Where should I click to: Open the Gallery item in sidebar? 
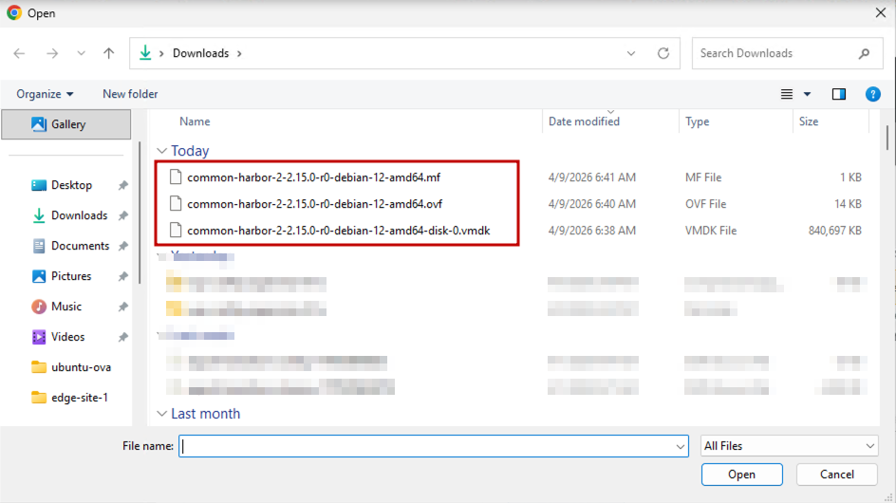point(66,124)
